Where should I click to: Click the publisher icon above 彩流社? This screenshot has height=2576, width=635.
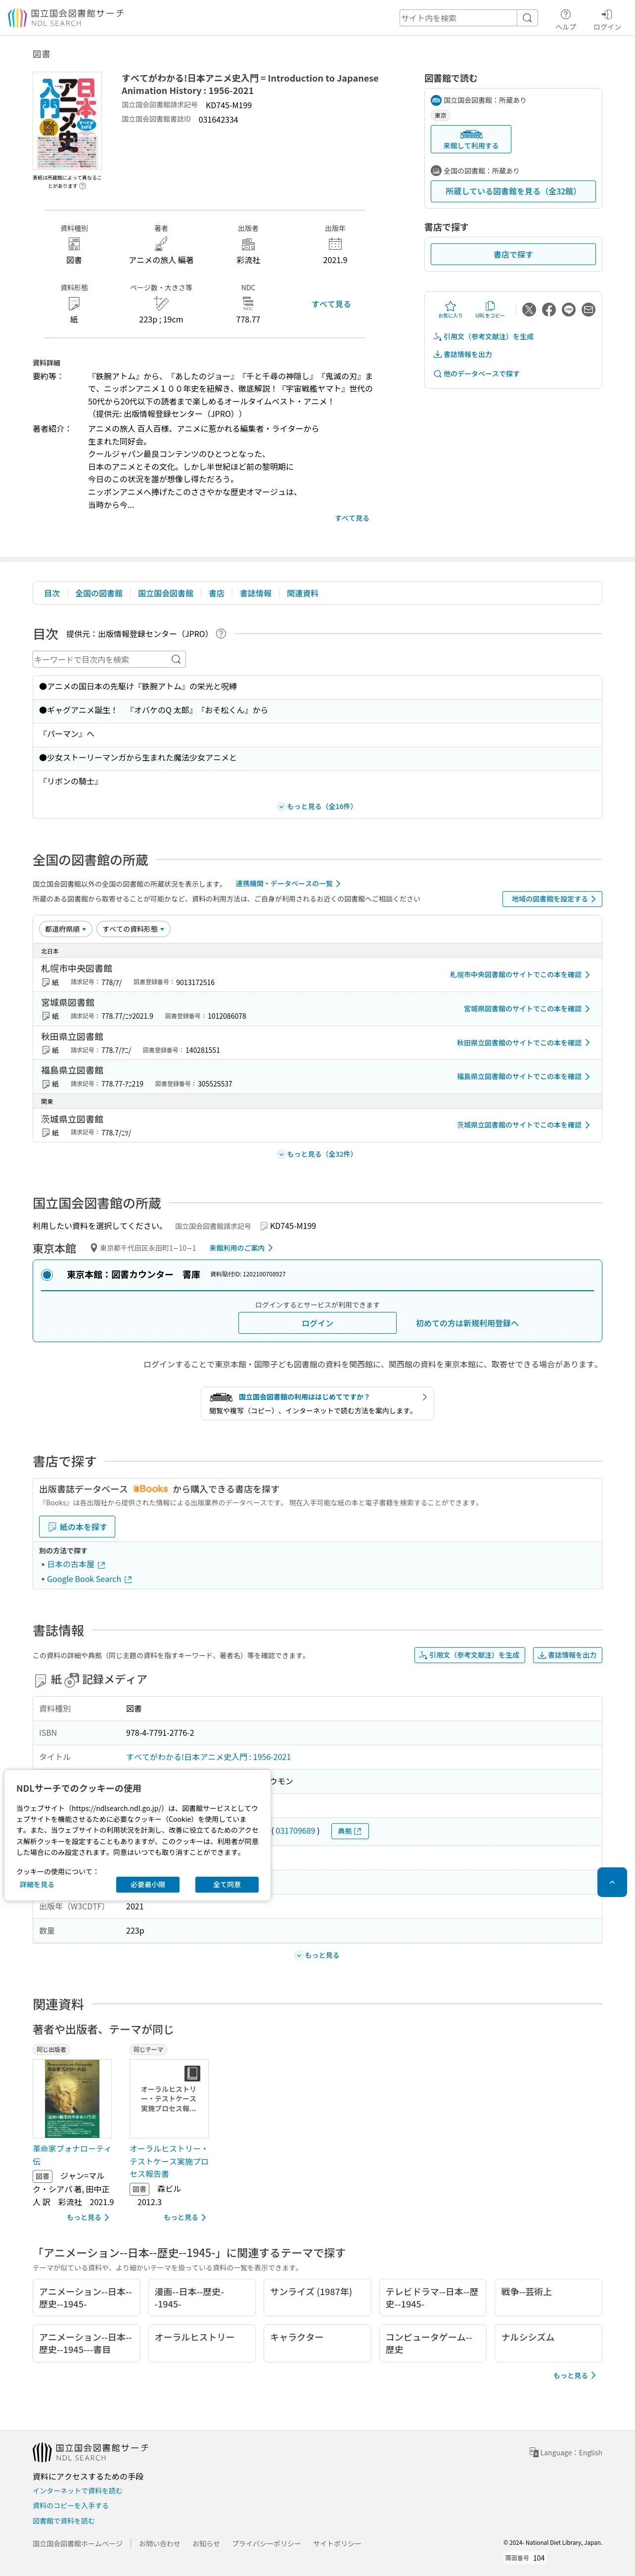248,244
